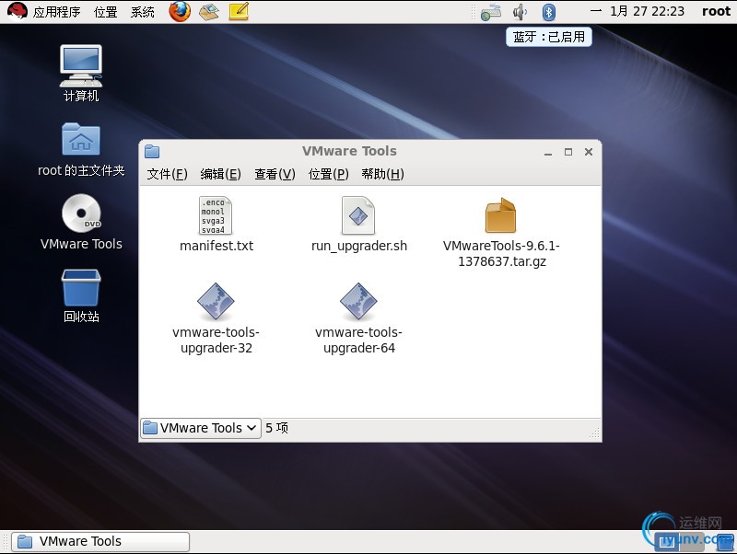Open the 系统 panel menu
The image size is (737, 554).
click(143, 12)
